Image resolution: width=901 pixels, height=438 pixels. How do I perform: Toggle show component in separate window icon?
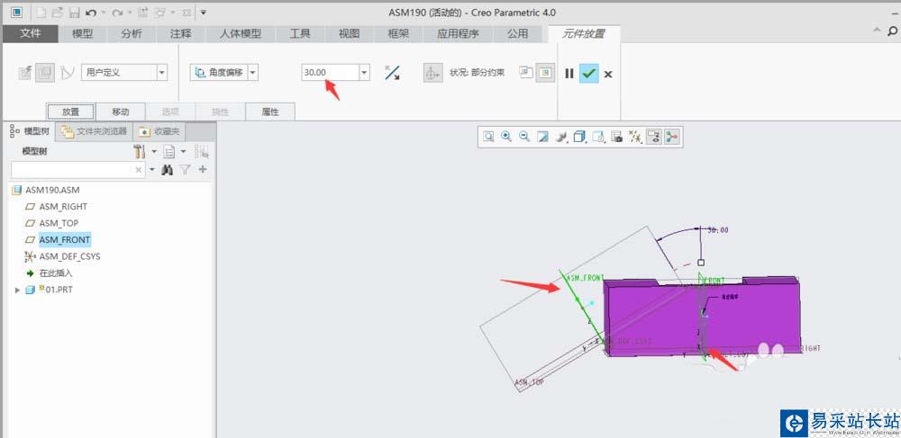[x=526, y=73]
